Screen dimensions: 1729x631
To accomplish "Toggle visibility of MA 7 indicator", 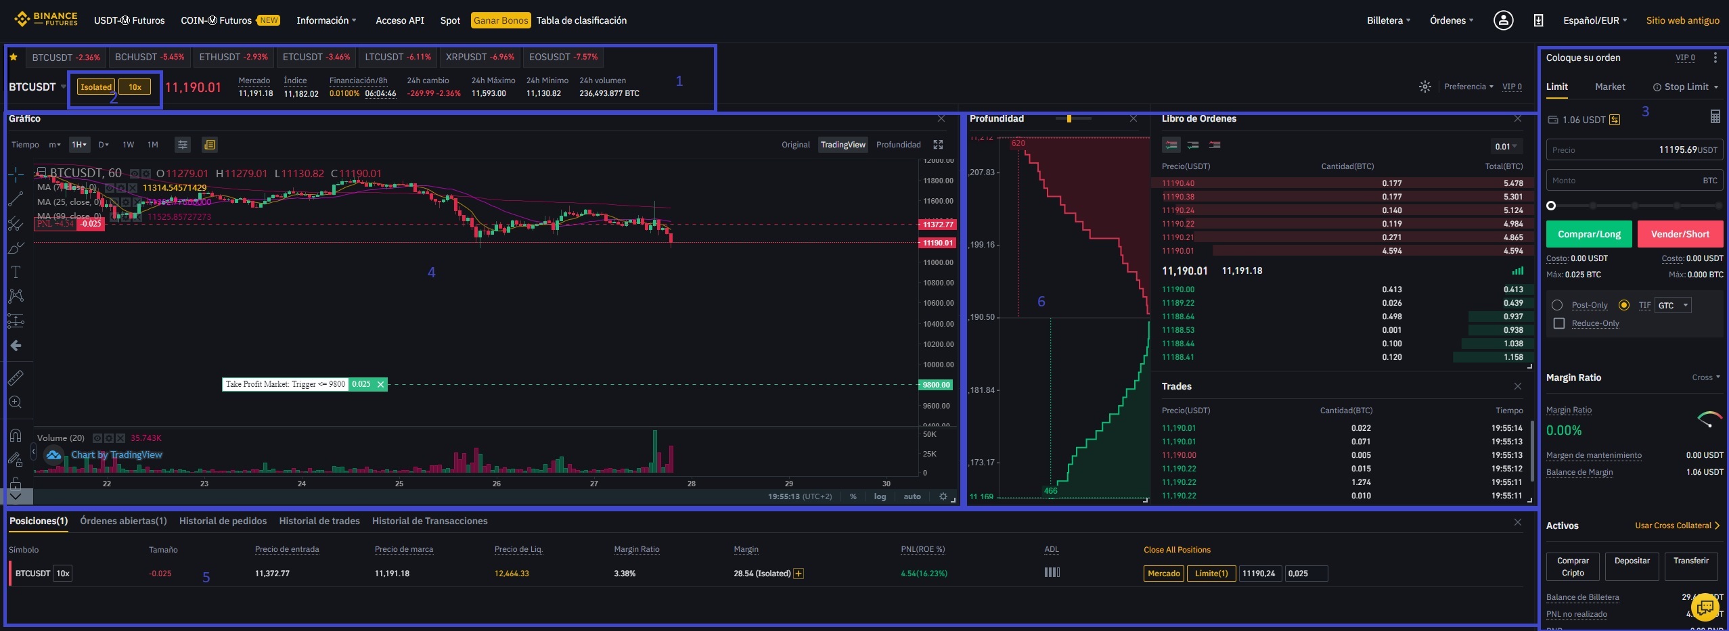I will coord(110,187).
